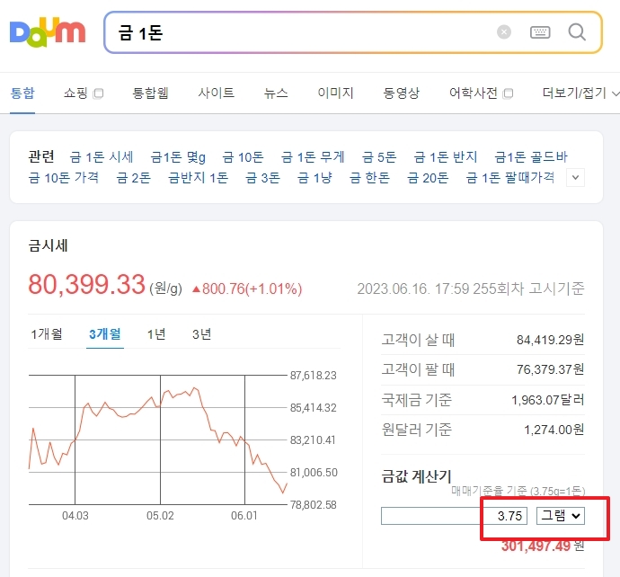
Task: Open the 어학사전 tab
Action: click(x=474, y=93)
